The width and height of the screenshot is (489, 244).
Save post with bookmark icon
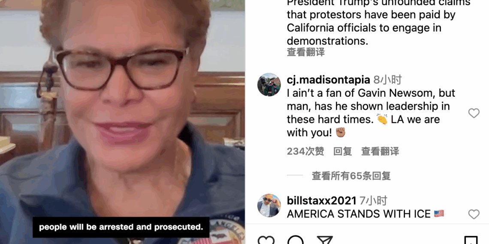pyautogui.click(x=471, y=240)
